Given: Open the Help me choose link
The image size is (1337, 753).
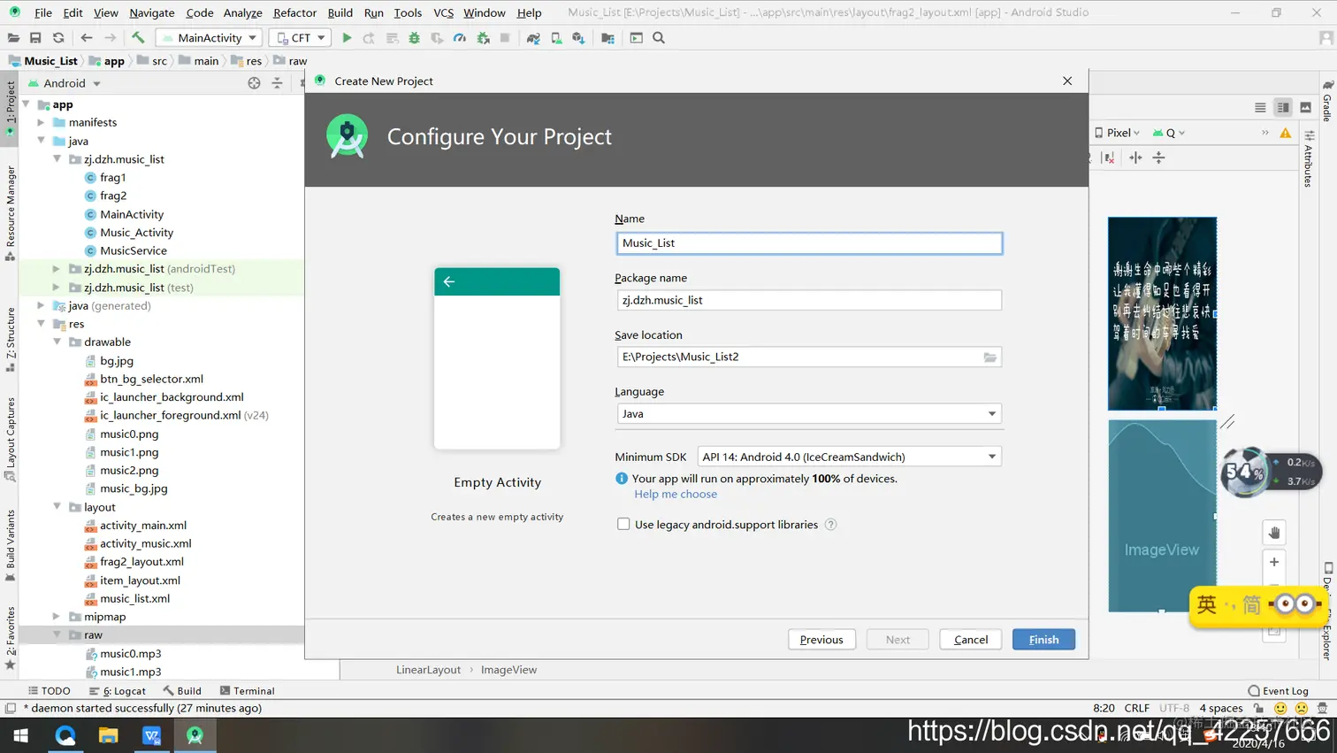Looking at the screenshot, I should tap(676, 494).
